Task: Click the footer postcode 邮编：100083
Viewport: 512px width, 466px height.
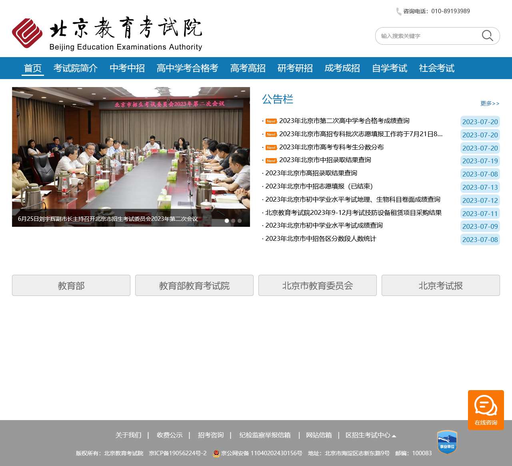Action: 414,453
